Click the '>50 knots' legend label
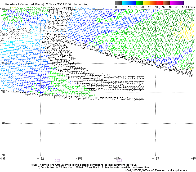The height and width of the screenshot is (172, 196). pyautogui.click(x=188, y=7)
